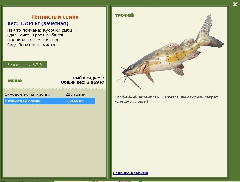Close the fish keepnet window with X
The width and height of the screenshot is (240, 182).
[x=235, y=4]
